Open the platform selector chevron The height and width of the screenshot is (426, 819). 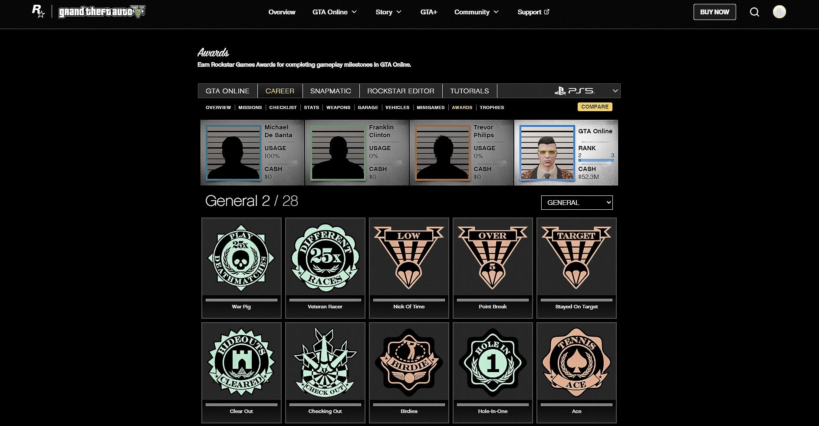(x=615, y=91)
